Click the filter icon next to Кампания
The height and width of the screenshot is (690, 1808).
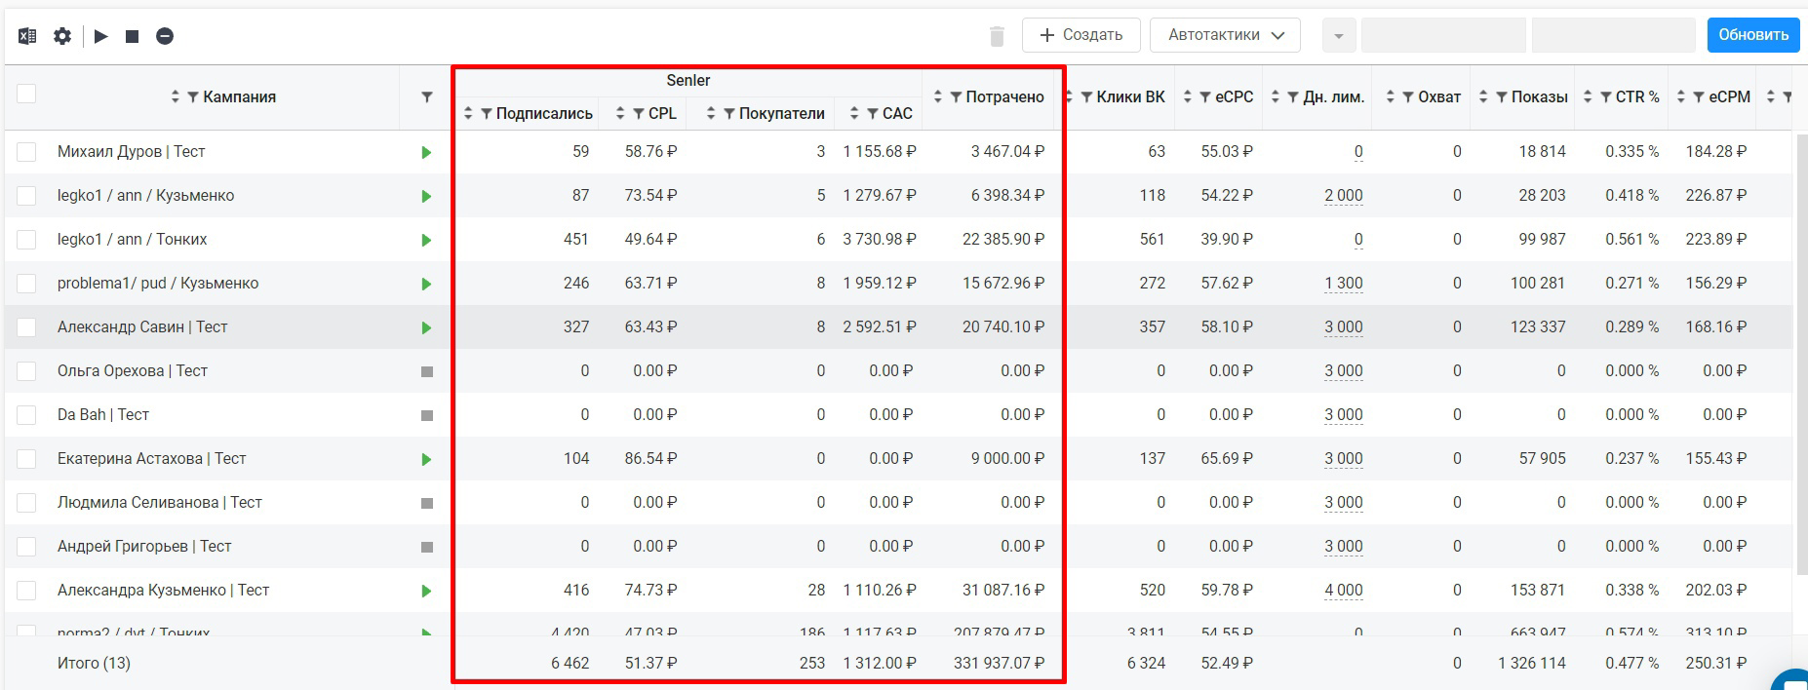pos(426,97)
